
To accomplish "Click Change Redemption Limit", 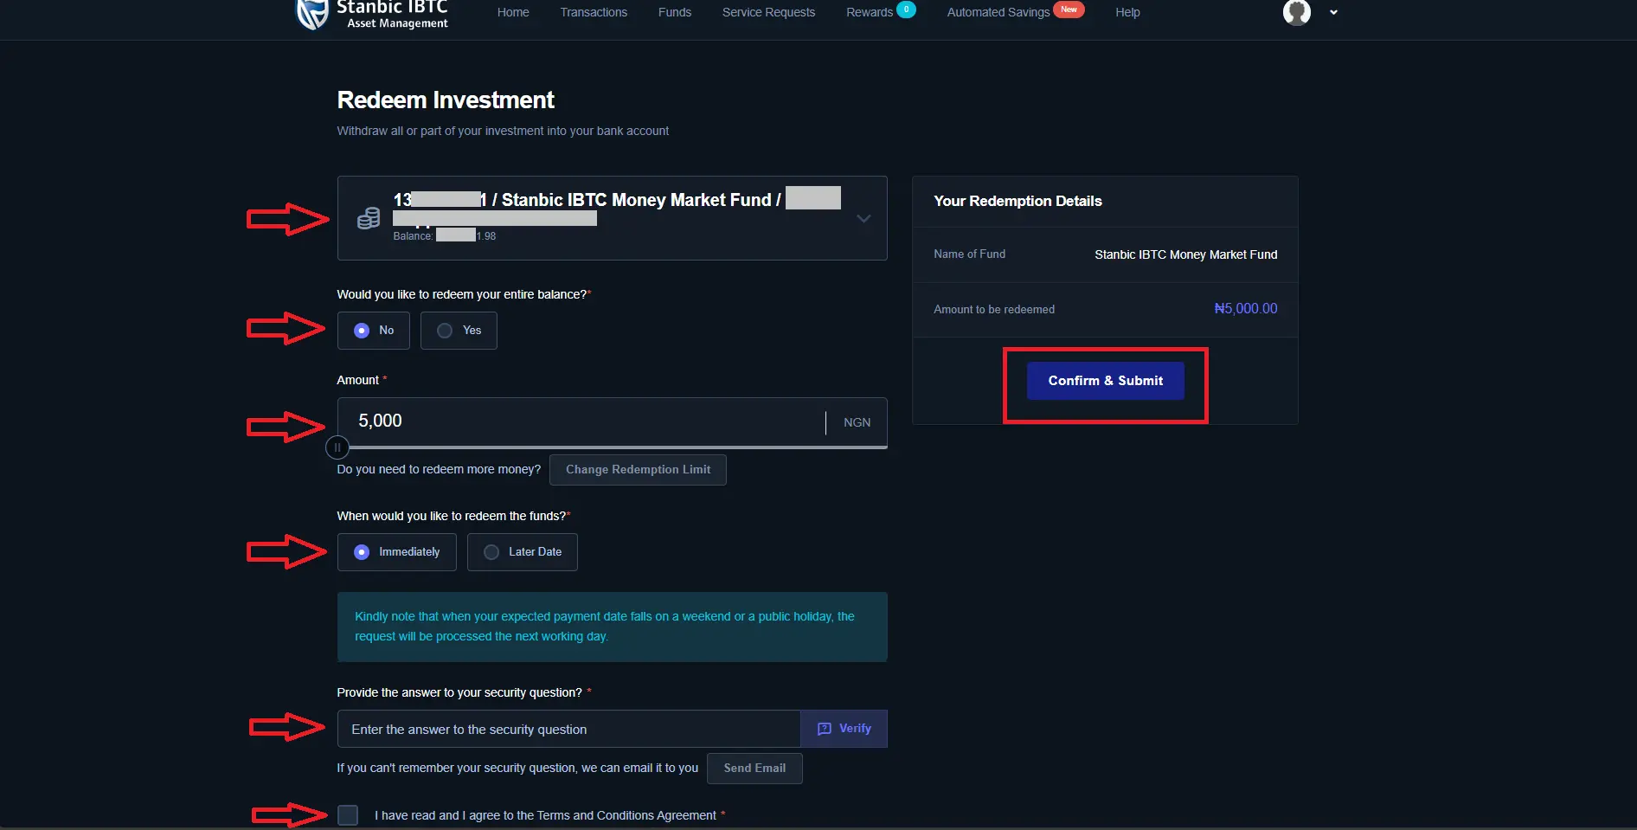I will click(x=638, y=469).
